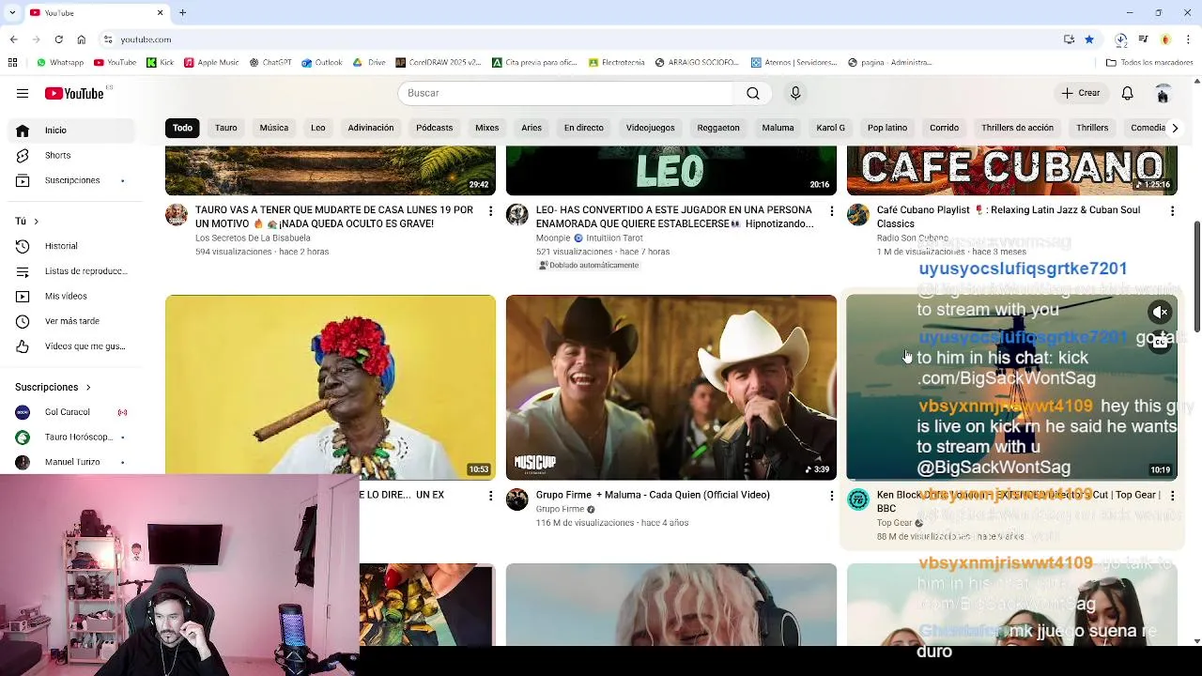This screenshot has height=676, width=1202.
Task: Open Chrome downloads icon
Action: tap(1121, 39)
